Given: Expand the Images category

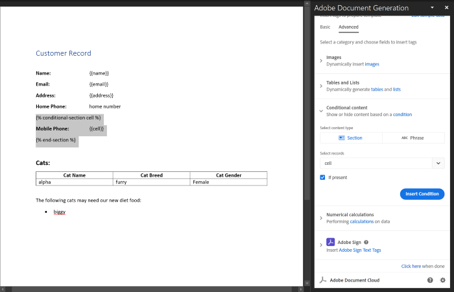Looking at the screenshot, I should tap(321, 61).
